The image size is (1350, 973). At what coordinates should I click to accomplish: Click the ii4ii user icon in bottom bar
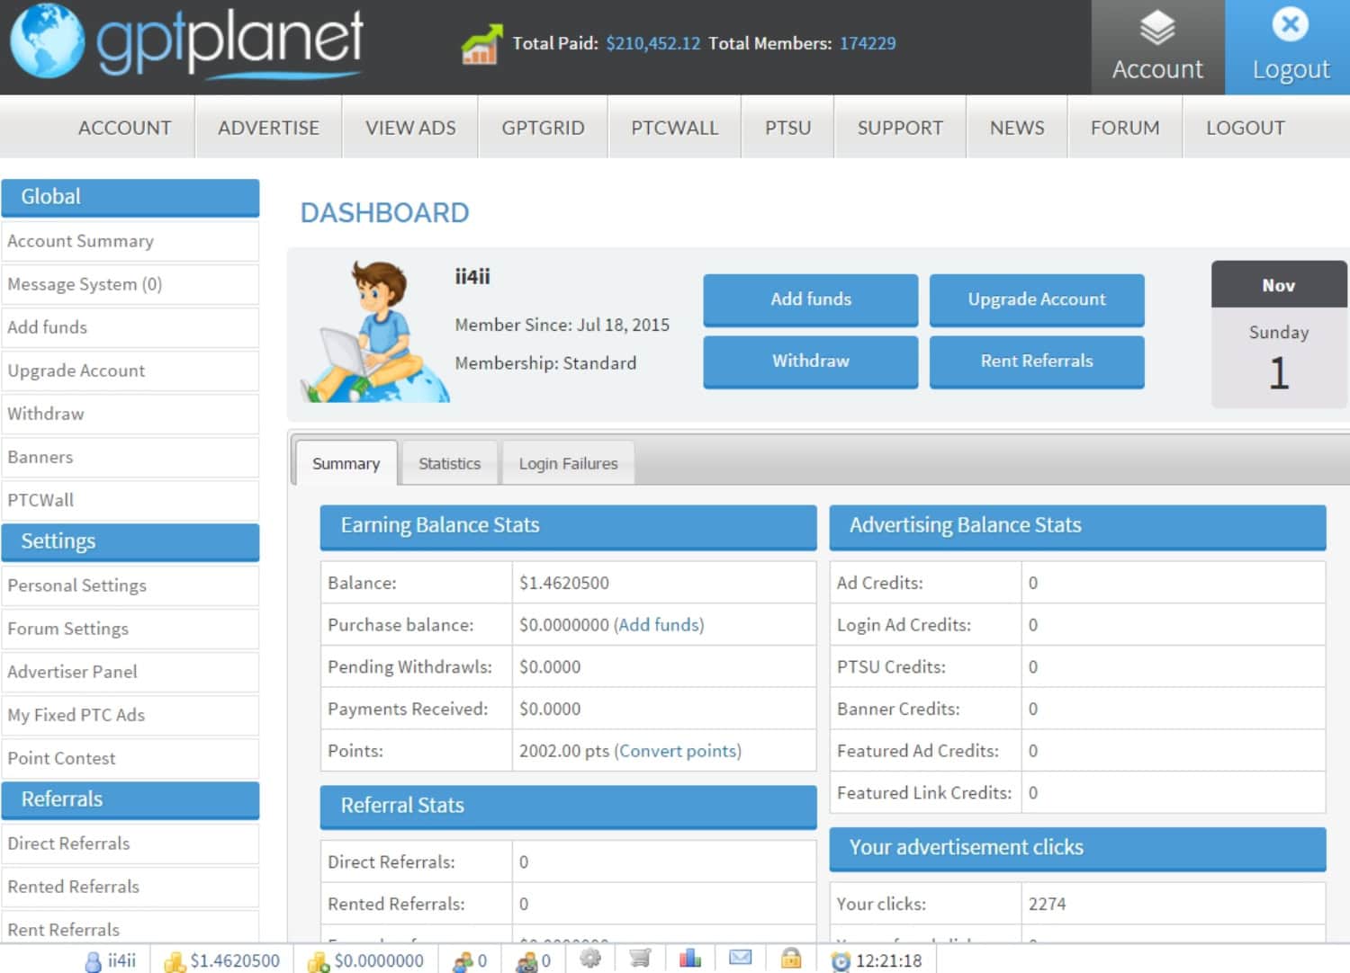pyautogui.click(x=93, y=961)
